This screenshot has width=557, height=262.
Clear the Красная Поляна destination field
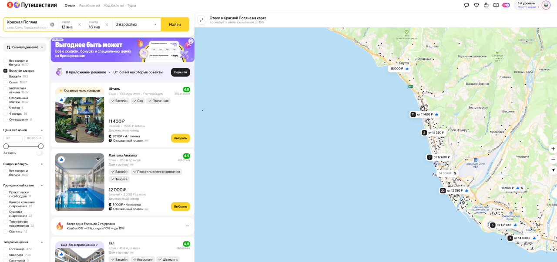pyautogui.click(x=52, y=25)
